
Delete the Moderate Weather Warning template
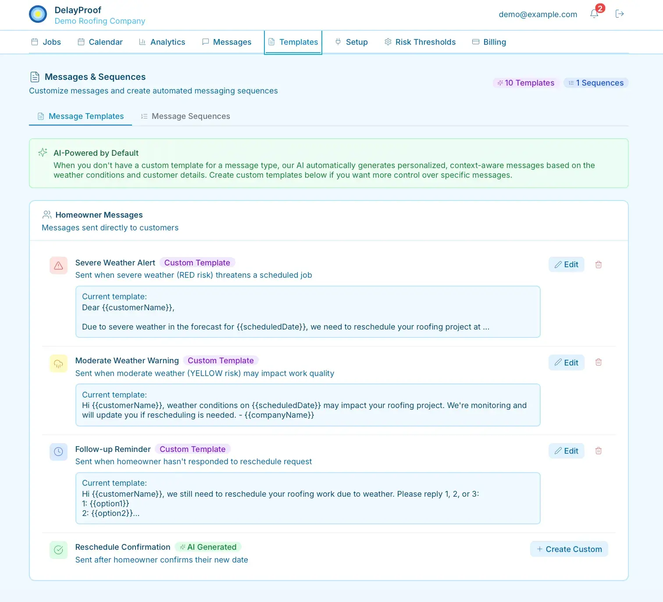point(599,362)
